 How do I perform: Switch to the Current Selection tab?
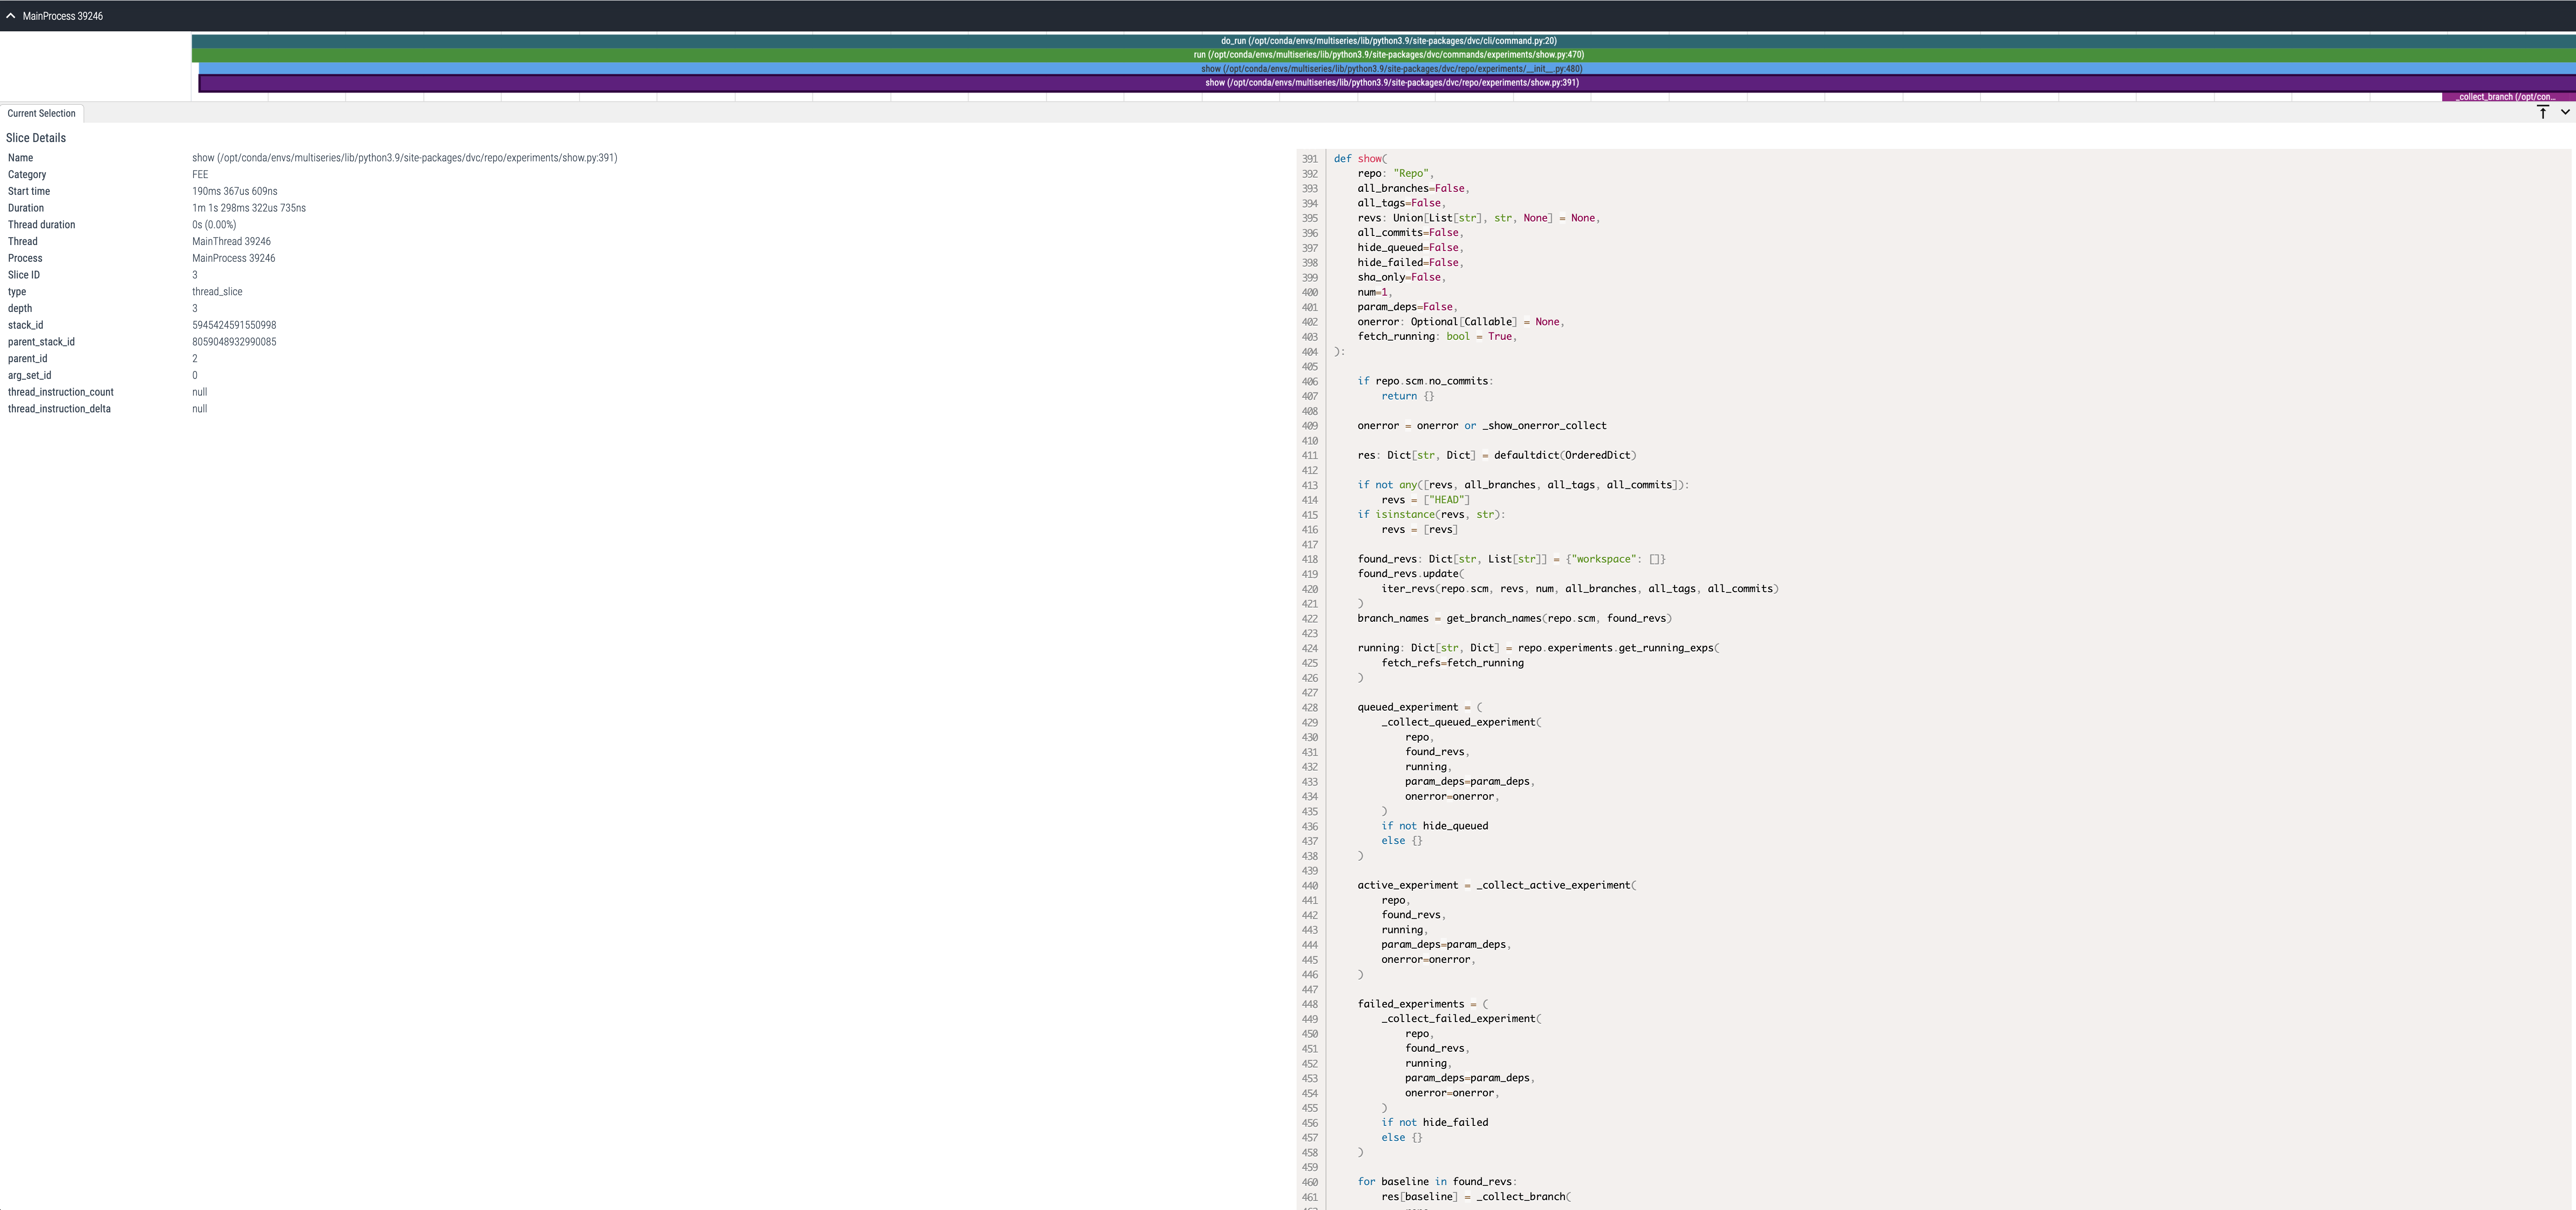pyautogui.click(x=41, y=113)
